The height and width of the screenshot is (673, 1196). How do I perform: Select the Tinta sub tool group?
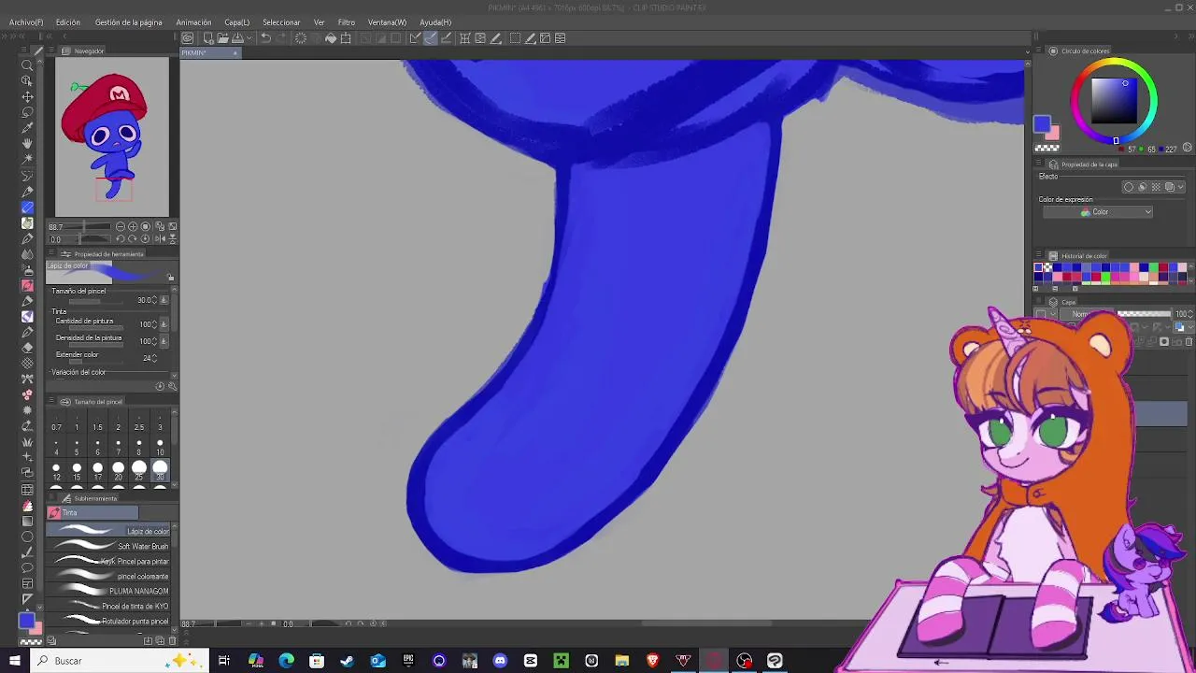(93, 513)
